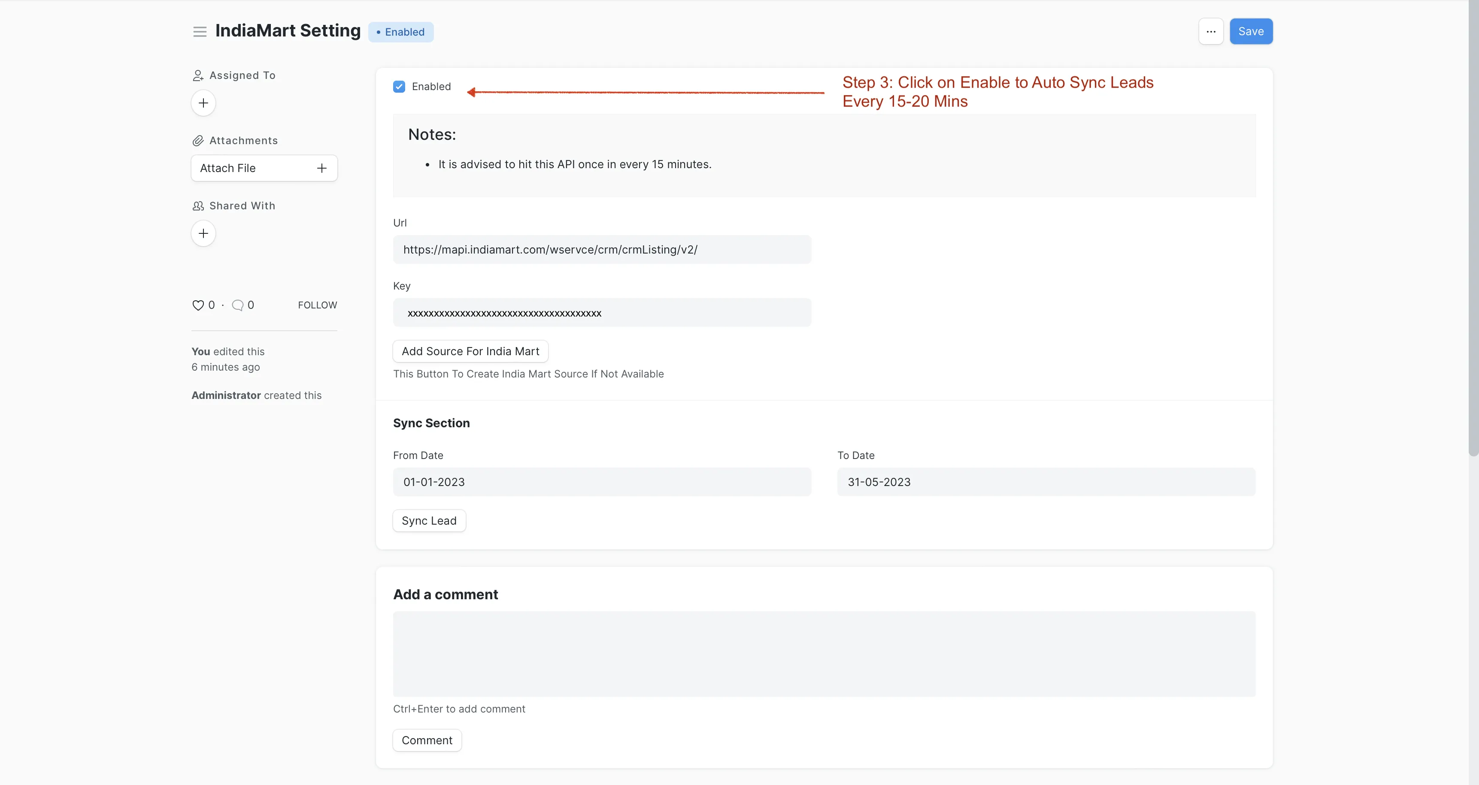
Task: Click the 'Administrator created this' text
Action: pyautogui.click(x=256, y=396)
